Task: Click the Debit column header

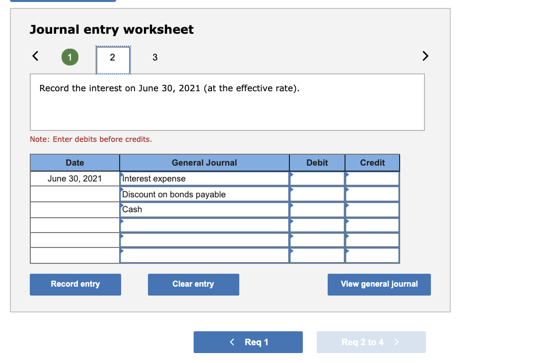Action: (x=317, y=163)
